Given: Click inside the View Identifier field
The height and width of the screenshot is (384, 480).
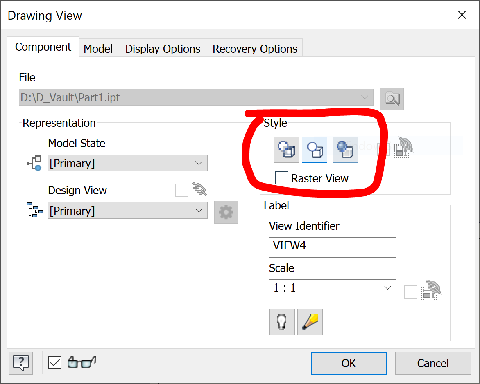Looking at the screenshot, I should pos(332,247).
